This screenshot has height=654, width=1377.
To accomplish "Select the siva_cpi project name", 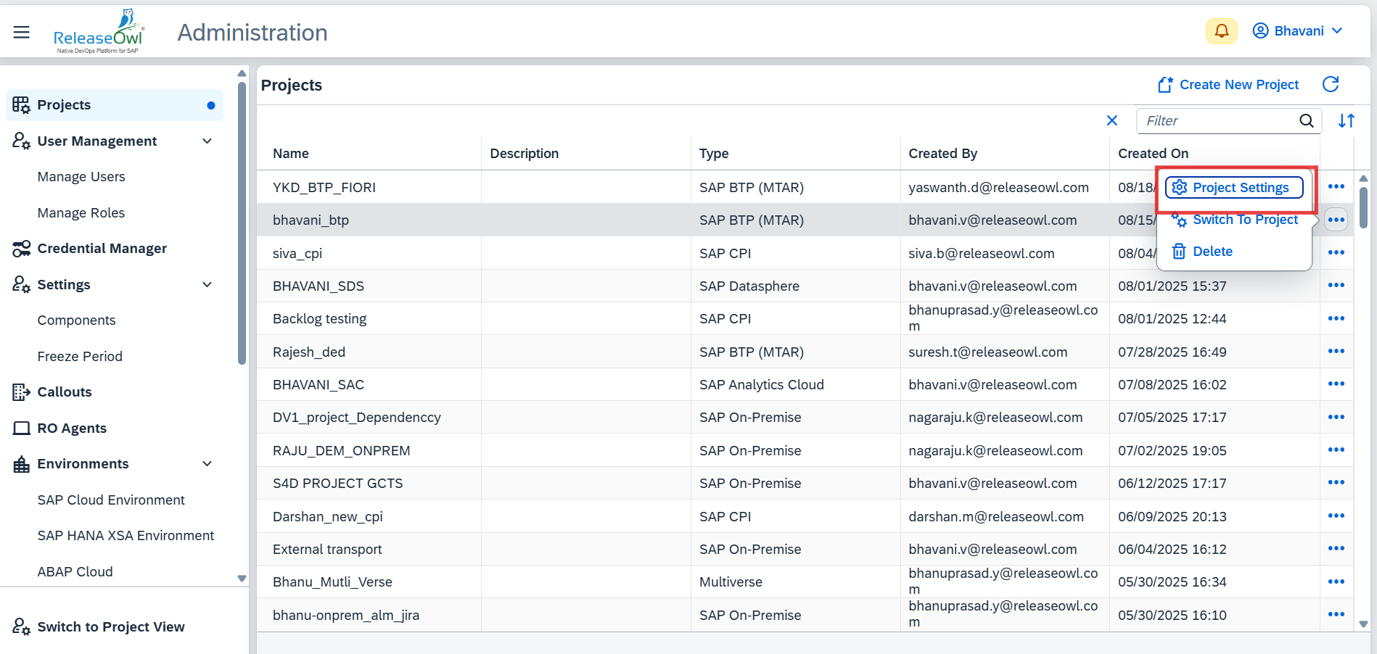I will [297, 254].
